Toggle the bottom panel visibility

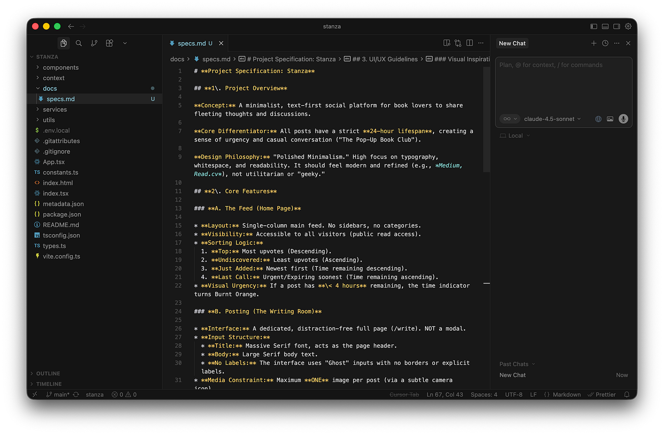(605, 26)
